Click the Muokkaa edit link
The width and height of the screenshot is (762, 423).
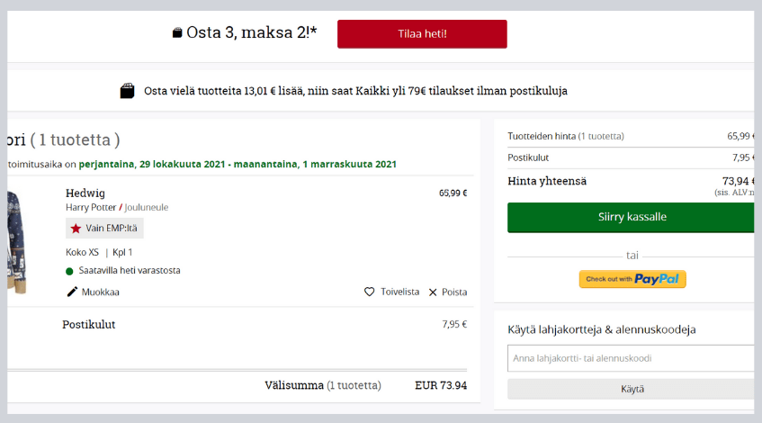101,292
